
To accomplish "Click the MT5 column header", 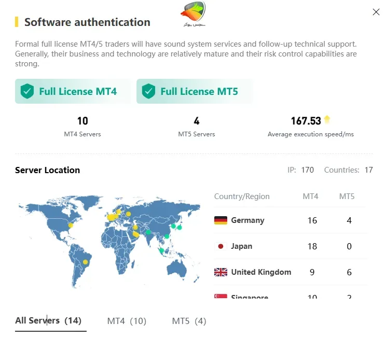I will coord(347,196).
